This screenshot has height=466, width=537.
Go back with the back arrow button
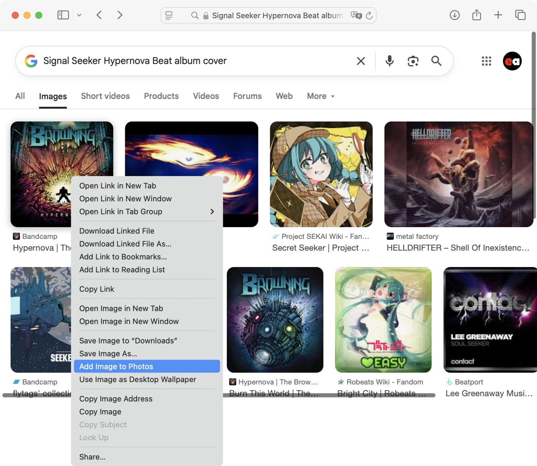(99, 15)
